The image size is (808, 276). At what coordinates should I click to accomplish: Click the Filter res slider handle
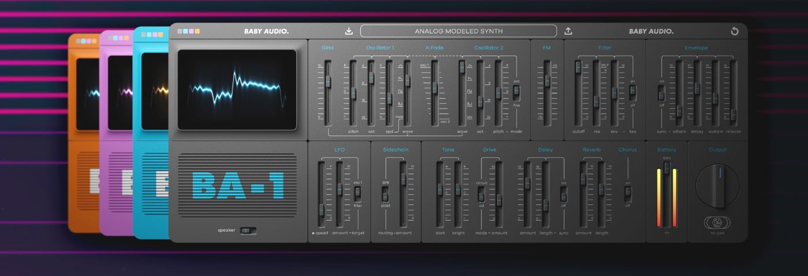(x=596, y=101)
